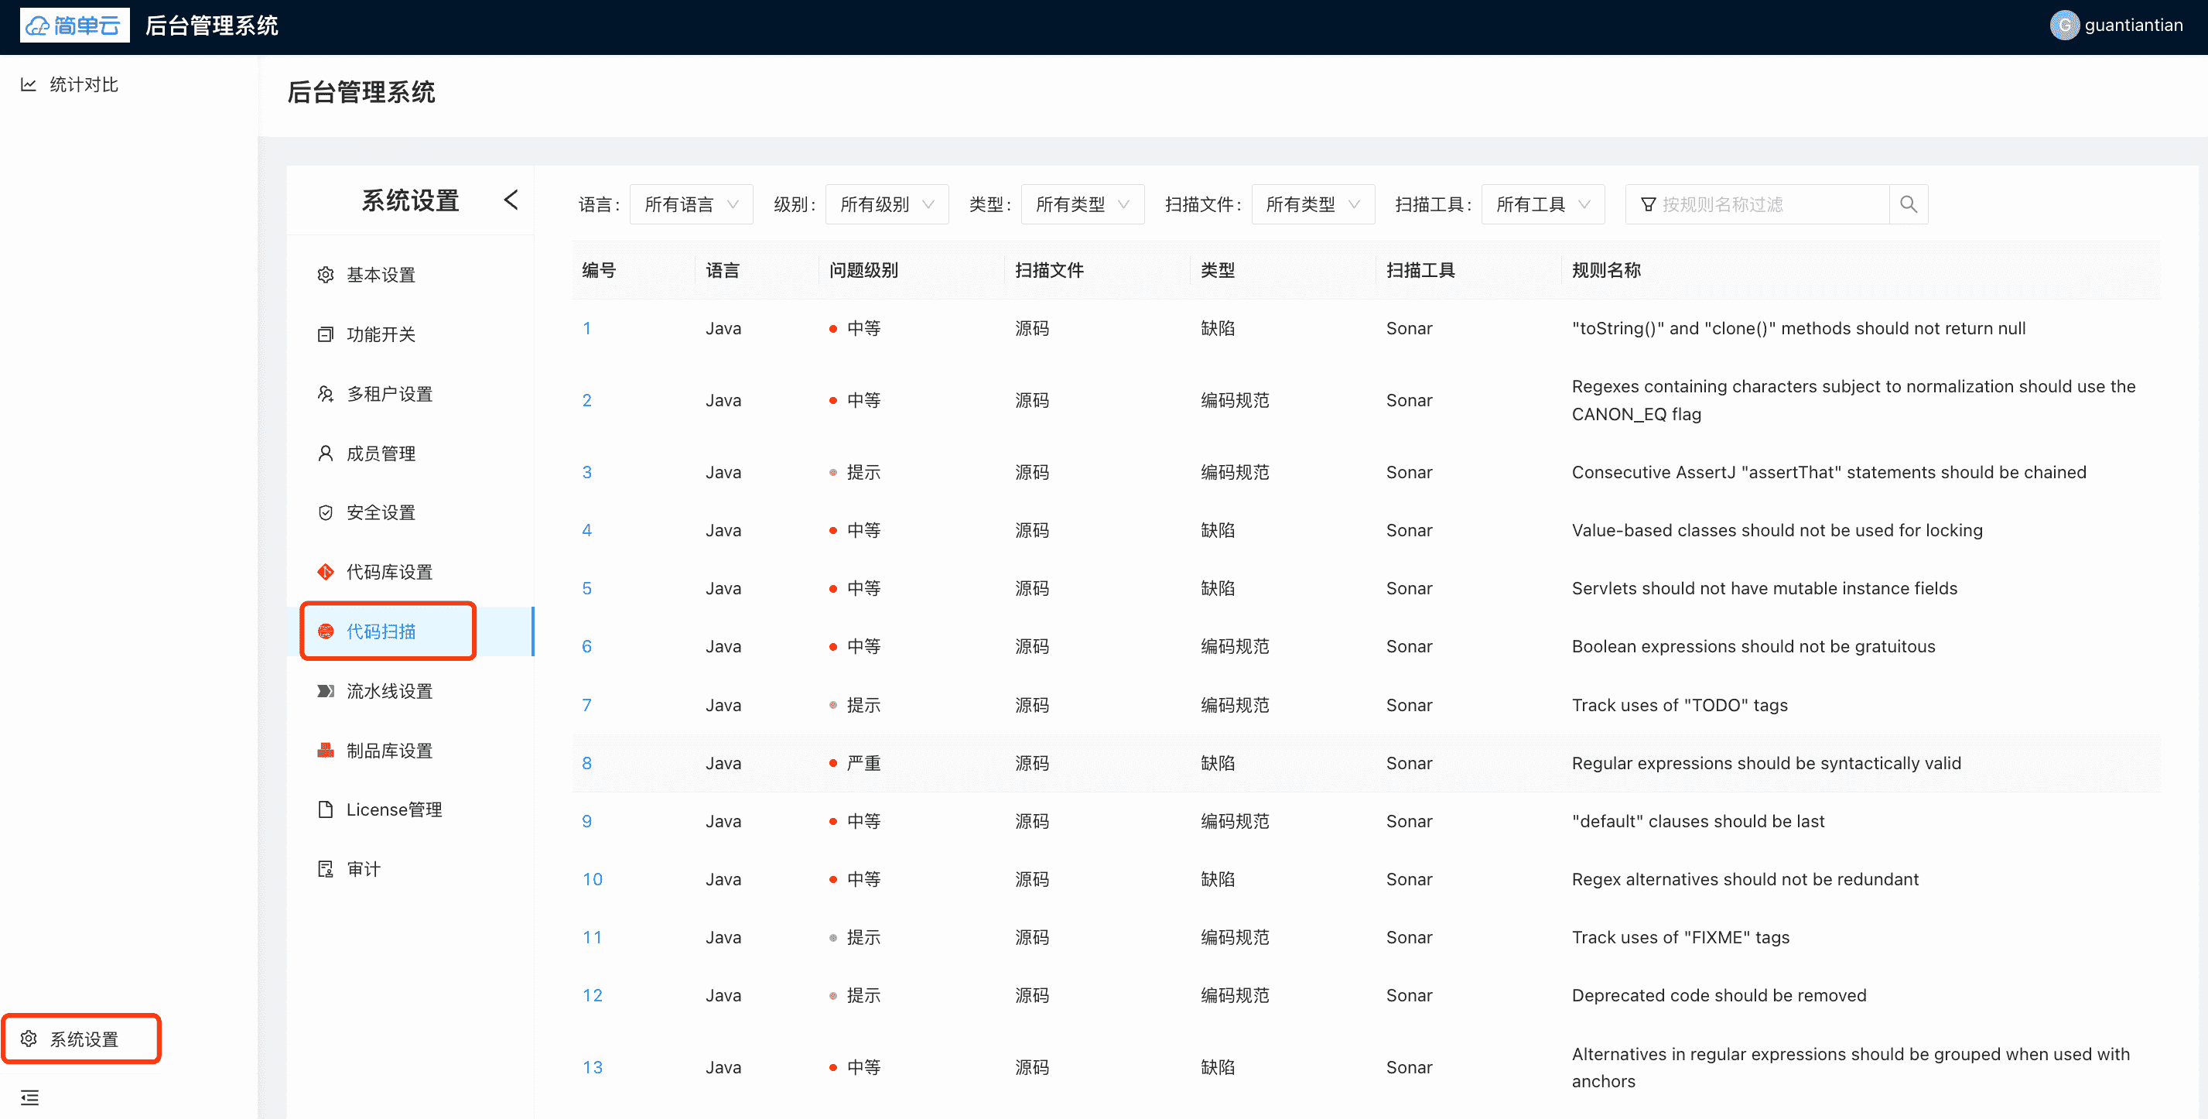Open the 扫描文件 type dropdown
The height and width of the screenshot is (1119, 2208).
[x=1312, y=204]
